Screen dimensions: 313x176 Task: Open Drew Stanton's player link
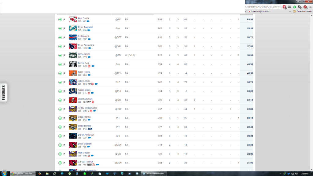(x=85, y=144)
